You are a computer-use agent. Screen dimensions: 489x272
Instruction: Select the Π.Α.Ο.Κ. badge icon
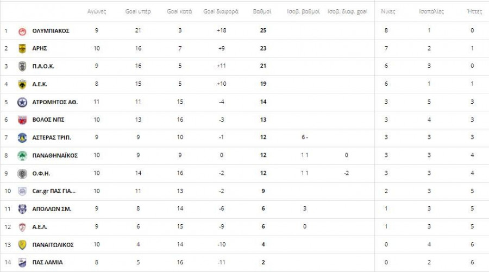coord(22,66)
